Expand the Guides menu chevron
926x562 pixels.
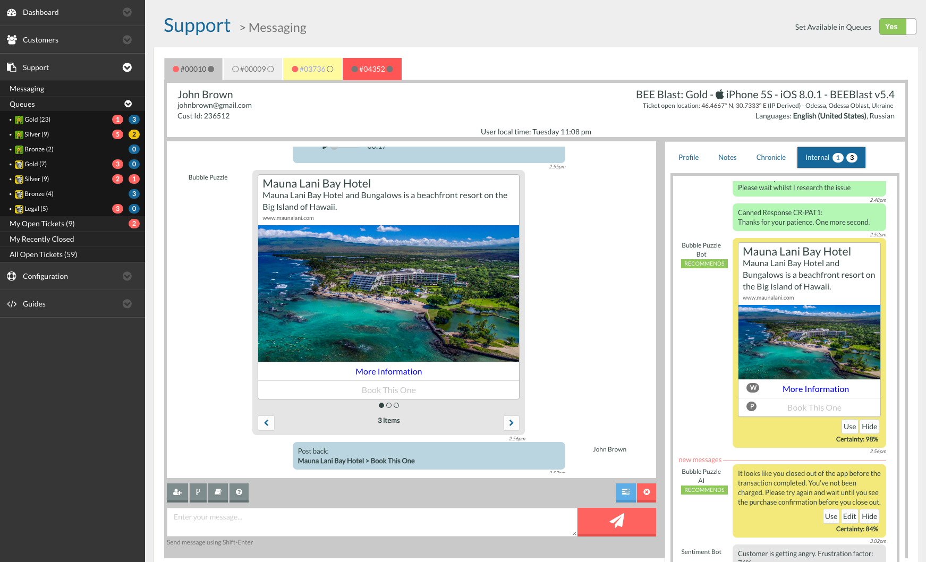pyautogui.click(x=127, y=304)
